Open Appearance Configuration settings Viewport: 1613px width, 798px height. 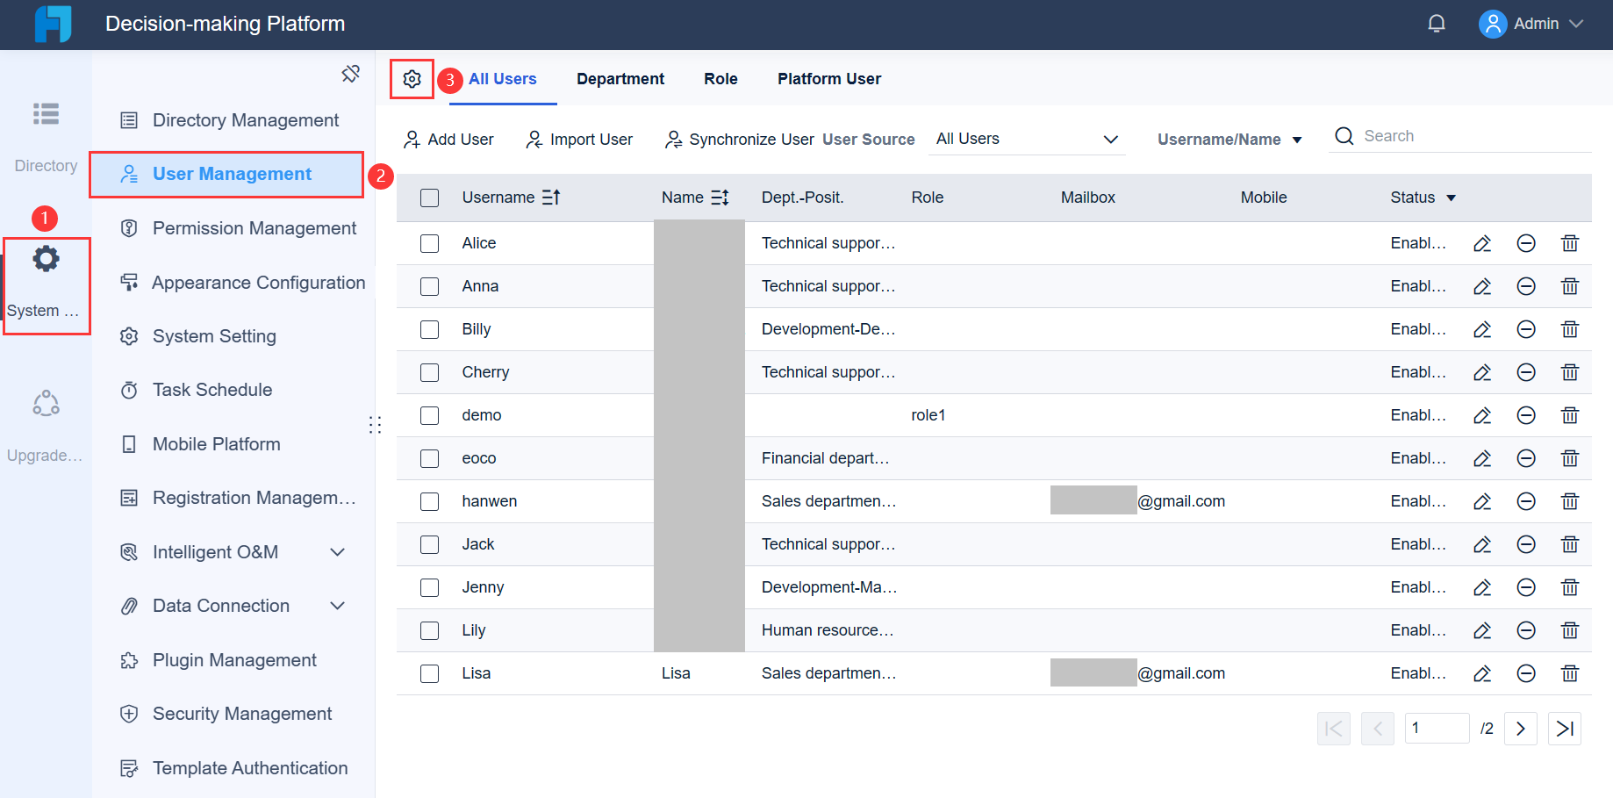(258, 283)
